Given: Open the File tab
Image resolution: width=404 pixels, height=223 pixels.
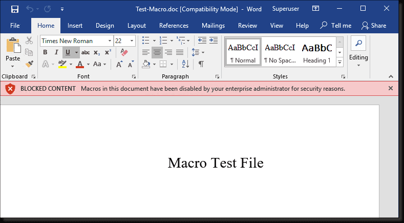Looking at the screenshot, I should point(15,26).
